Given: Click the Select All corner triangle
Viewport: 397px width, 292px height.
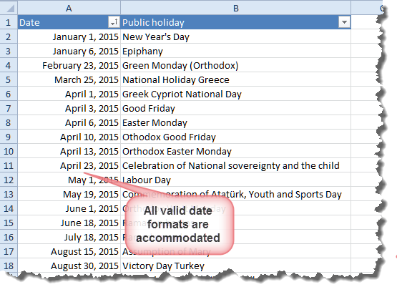Looking at the screenshot, I should 10,9.
